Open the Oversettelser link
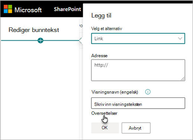Viewport: 193px width, 140px height. [104, 113]
